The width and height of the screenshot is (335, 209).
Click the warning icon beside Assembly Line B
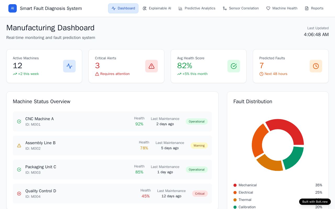click(x=19, y=146)
